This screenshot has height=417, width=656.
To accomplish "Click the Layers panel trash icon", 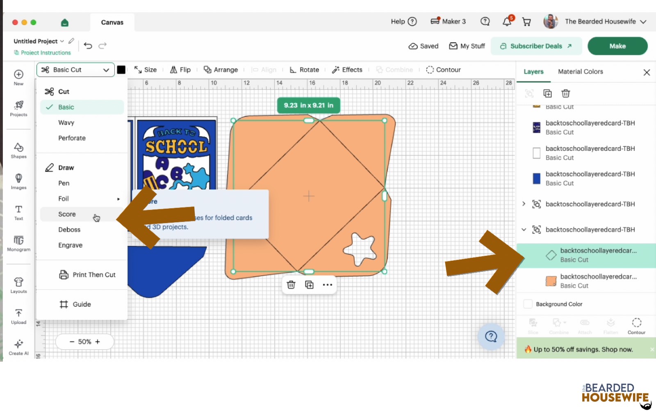I will 566,93.
